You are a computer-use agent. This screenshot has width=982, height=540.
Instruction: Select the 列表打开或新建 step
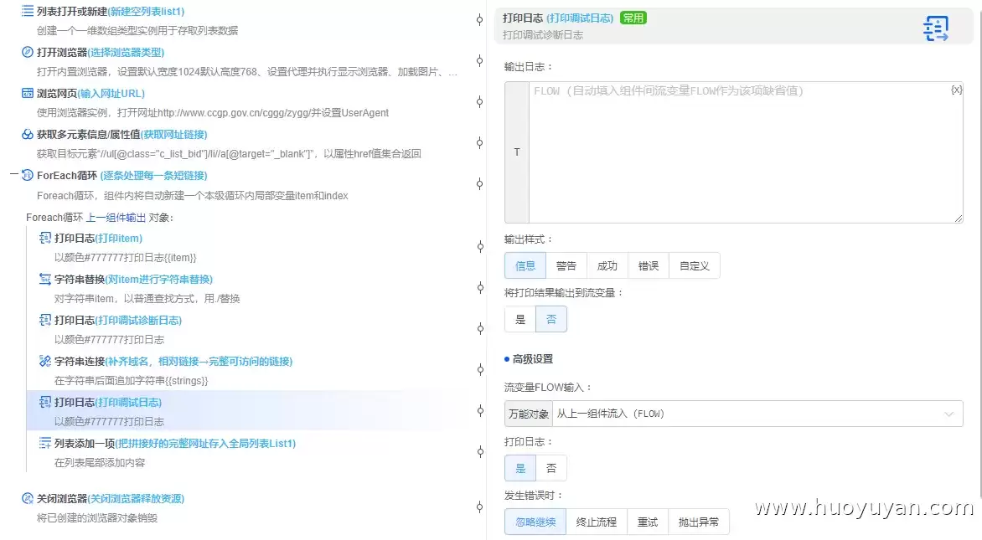(x=240, y=21)
